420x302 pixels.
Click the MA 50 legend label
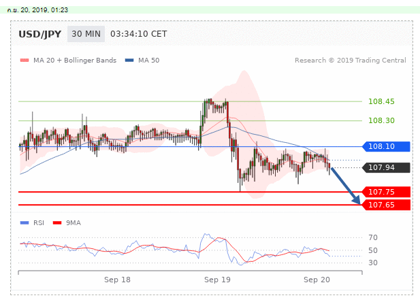(x=148, y=61)
